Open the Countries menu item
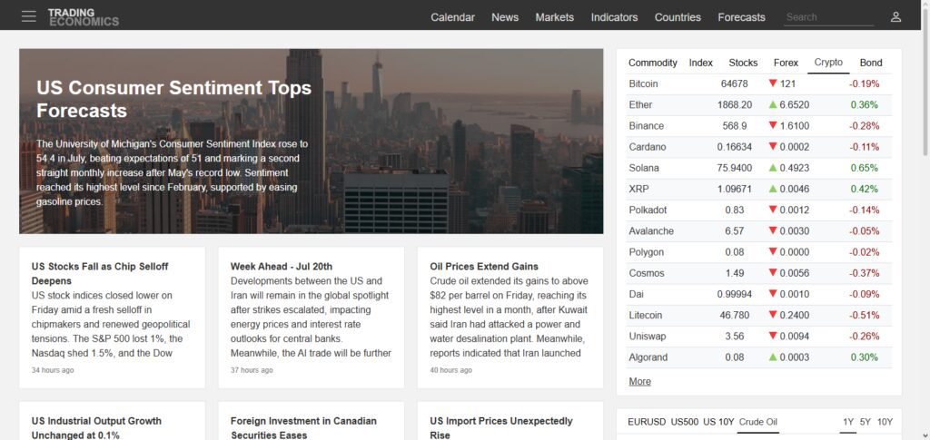The image size is (930, 440). coord(678,17)
